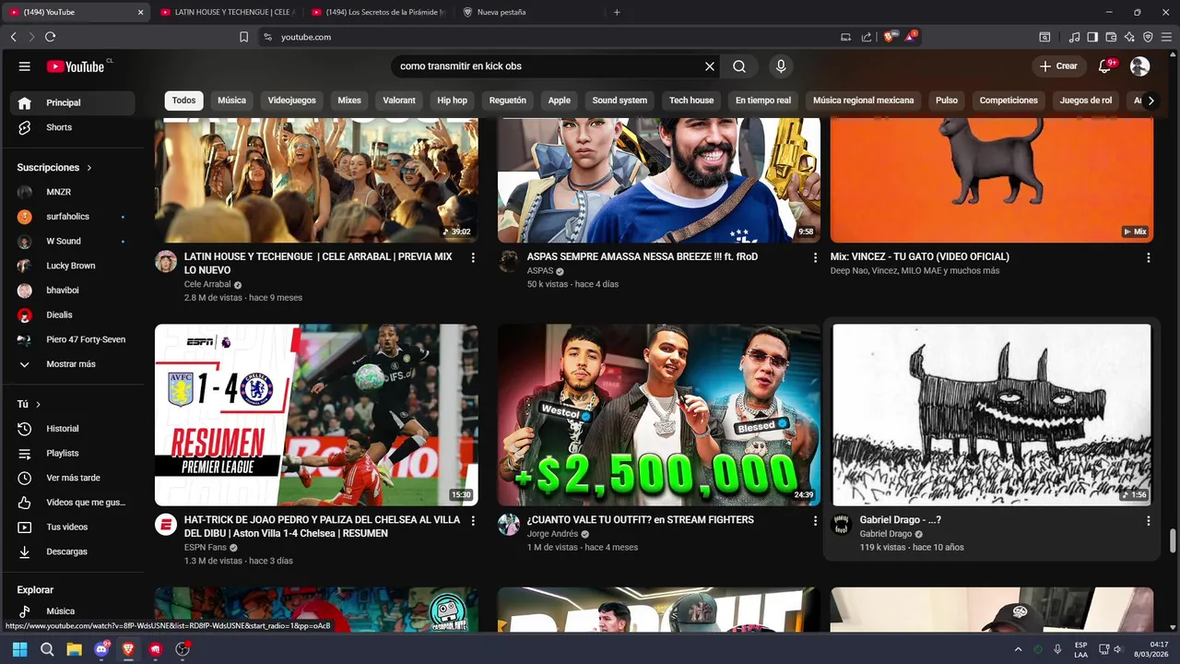Click the page vertical scrollbar thumb
The image size is (1180, 664).
click(x=1173, y=539)
